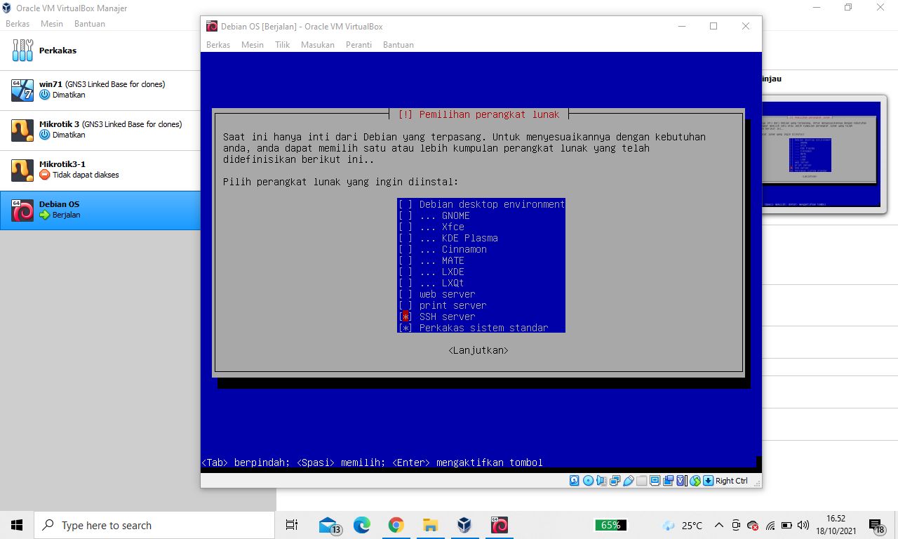Open the Tilik menu in VM window
The width and height of the screenshot is (898, 539).
[282, 44]
